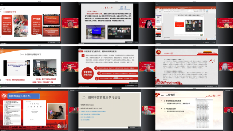
Task: Click the Tell Me search box in PowerPoint ribbon
Action: pyautogui.click(x=182, y=8)
